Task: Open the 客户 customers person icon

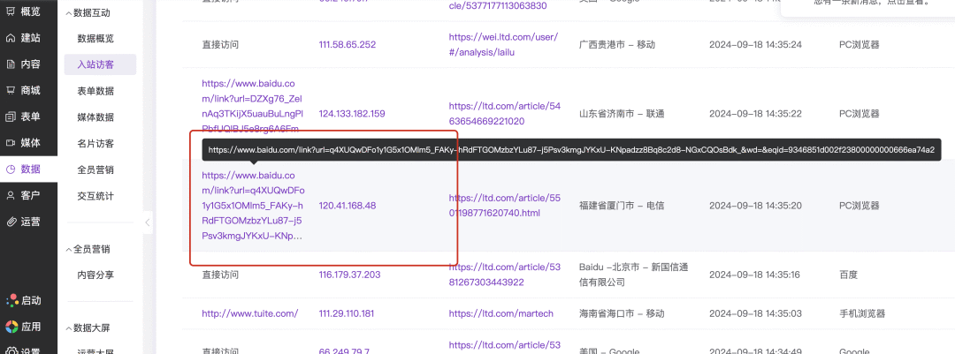Action: 11,195
